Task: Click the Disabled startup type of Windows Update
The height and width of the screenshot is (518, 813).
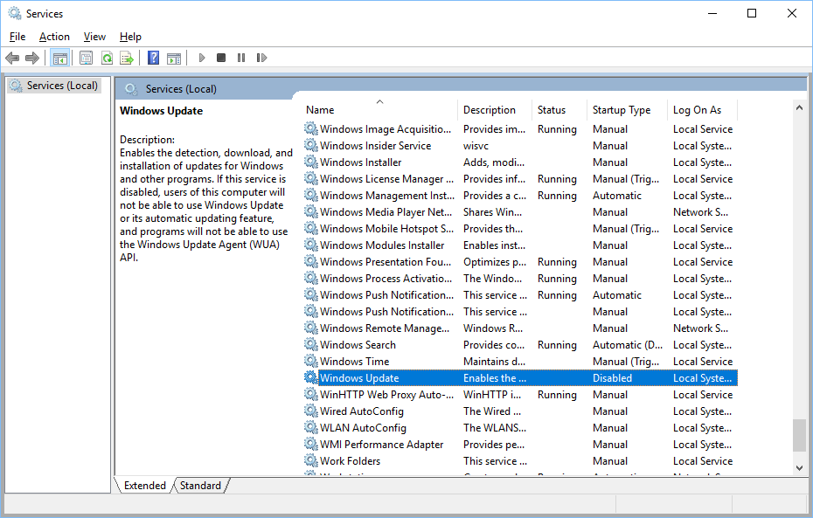Action: [x=612, y=377]
